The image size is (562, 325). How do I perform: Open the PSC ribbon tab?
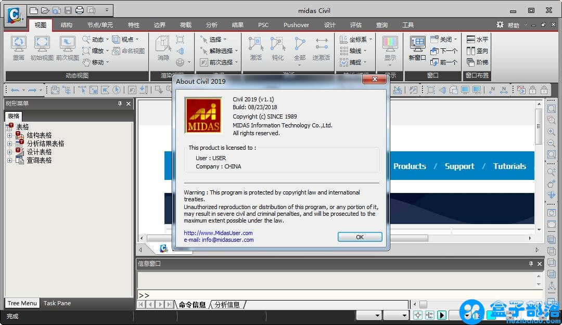[263, 25]
